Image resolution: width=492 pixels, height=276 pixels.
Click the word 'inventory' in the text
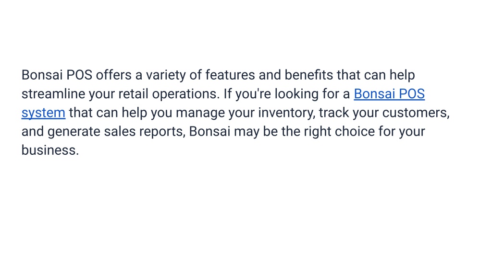[x=286, y=113]
